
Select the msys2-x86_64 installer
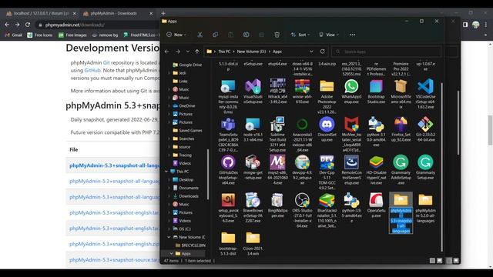coord(277,170)
